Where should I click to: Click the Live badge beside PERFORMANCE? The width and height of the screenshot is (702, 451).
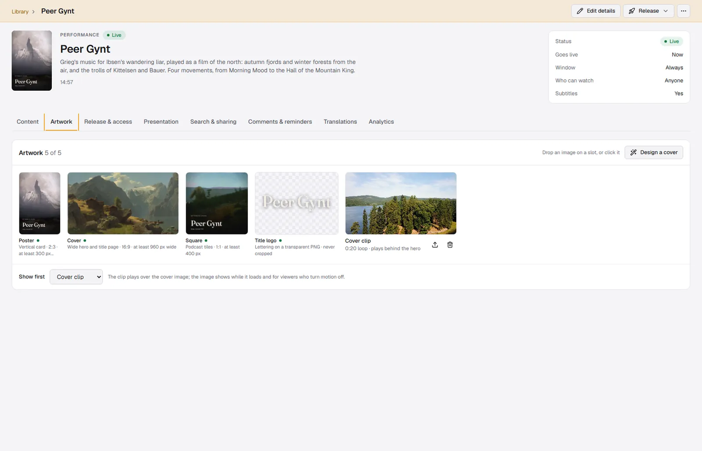click(x=114, y=35)
